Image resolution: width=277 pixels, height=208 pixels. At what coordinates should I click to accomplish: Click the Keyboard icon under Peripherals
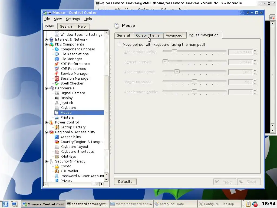click(x=57, y=108)
